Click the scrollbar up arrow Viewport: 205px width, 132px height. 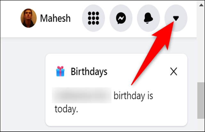click(x=201, y=5)
